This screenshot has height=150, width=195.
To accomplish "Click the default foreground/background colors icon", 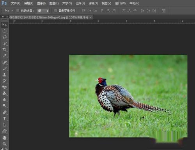I will pyautogui.click(x=2, y=148).
